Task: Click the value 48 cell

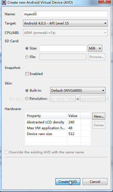Action: pyautogui.click(x=73, y=128)
